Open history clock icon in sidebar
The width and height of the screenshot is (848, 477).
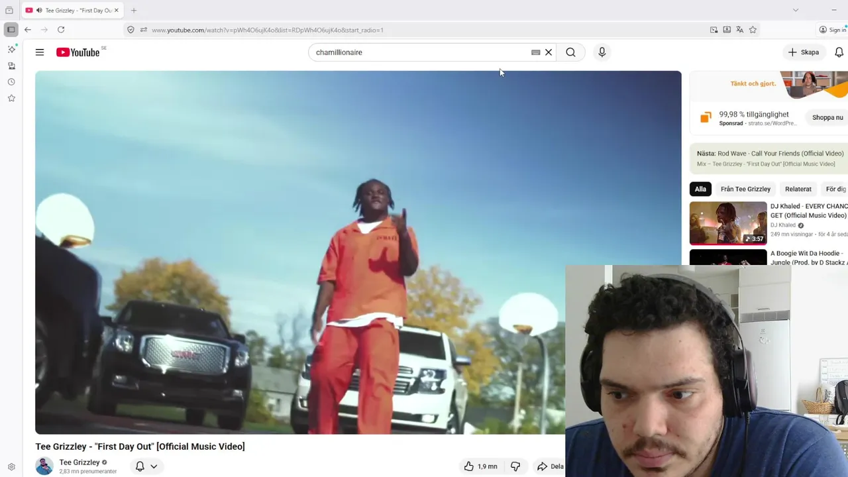pos(11,82)
